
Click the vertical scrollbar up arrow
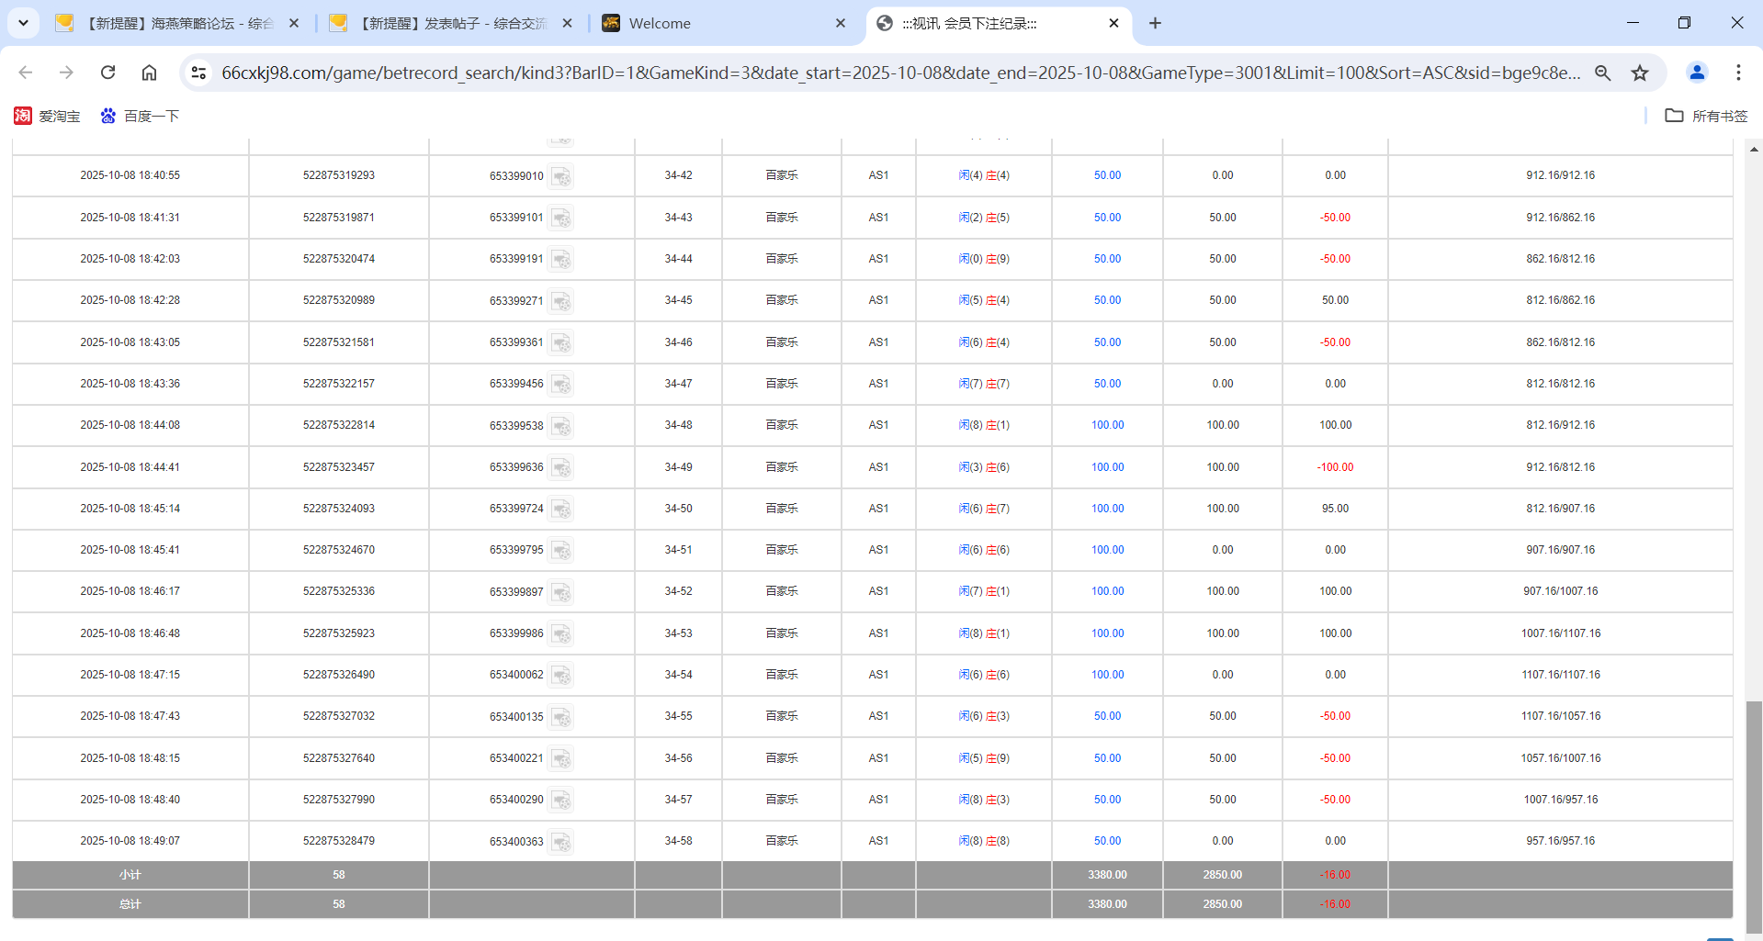tap(1755, 148)
